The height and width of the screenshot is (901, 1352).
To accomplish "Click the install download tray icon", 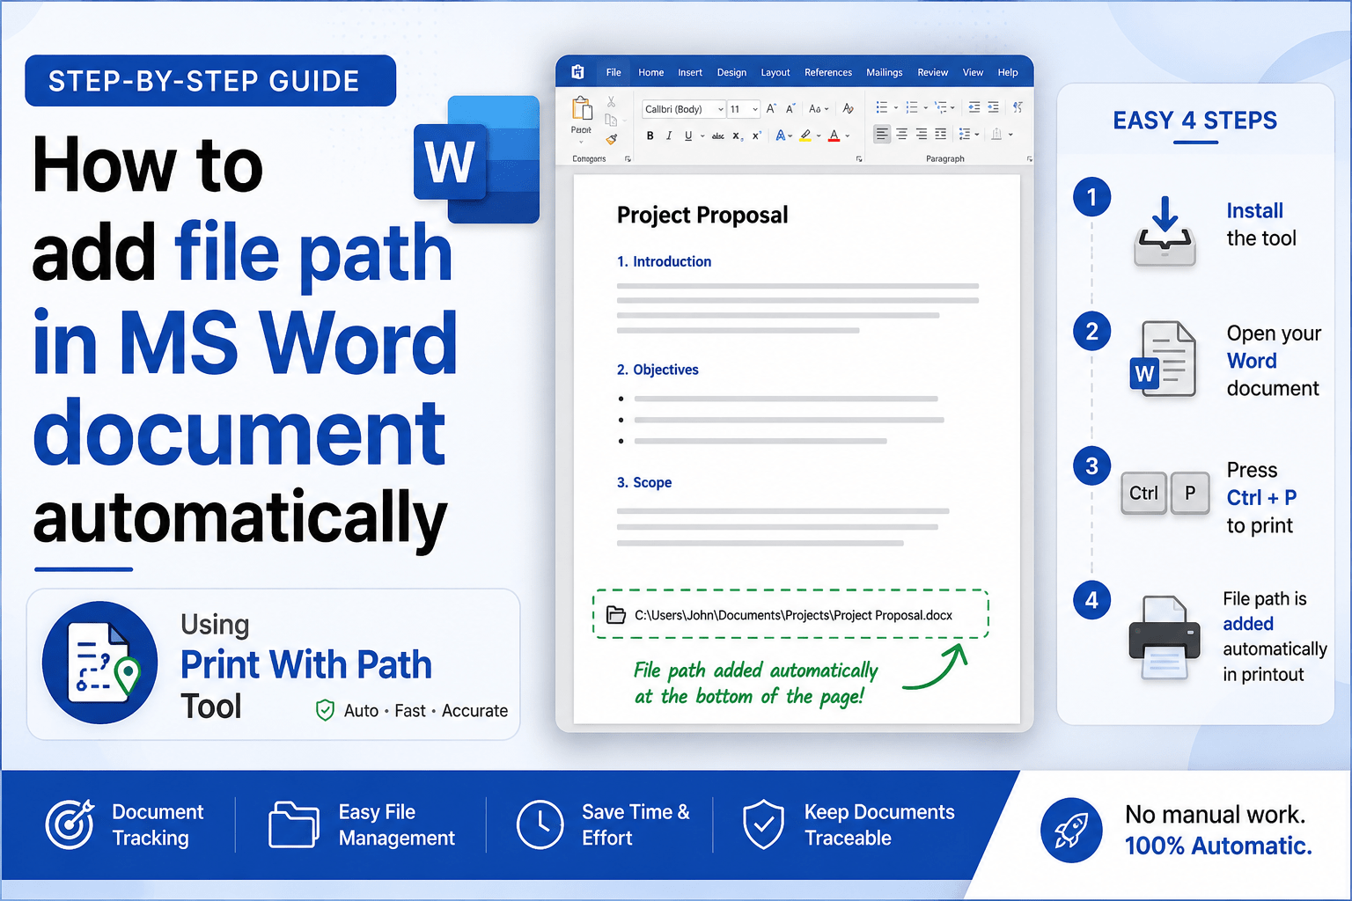I will click(1165, 231).
